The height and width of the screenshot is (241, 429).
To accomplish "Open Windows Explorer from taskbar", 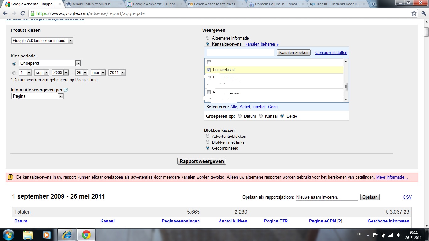I will (28, 235).
